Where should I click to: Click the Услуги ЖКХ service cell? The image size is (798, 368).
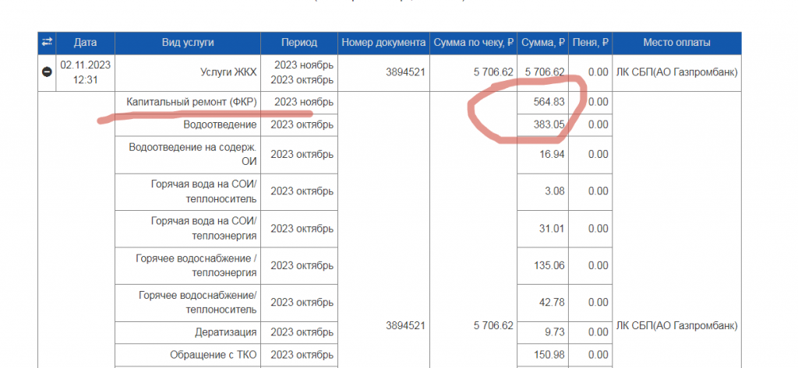pyautogui.click(x=223, y=72)
